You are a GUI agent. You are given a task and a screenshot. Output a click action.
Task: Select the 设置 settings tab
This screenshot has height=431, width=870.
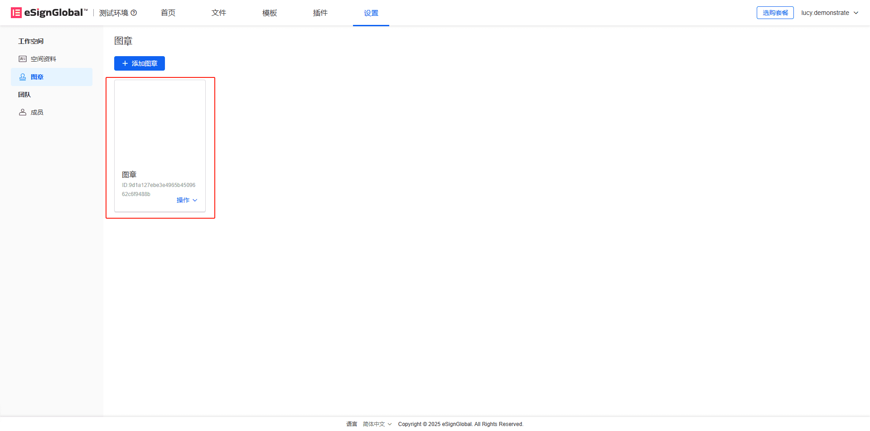coord(371,13)
